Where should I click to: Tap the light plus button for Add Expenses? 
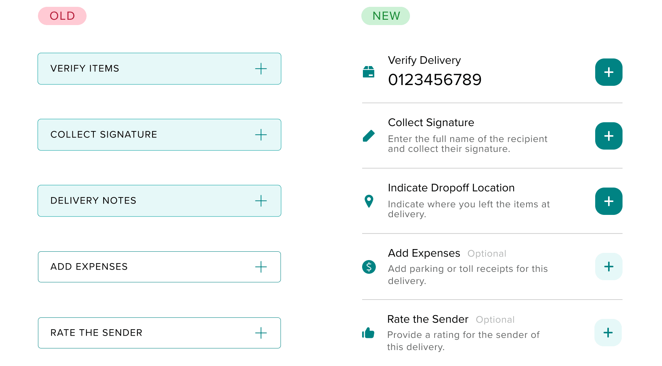[608, 267]
